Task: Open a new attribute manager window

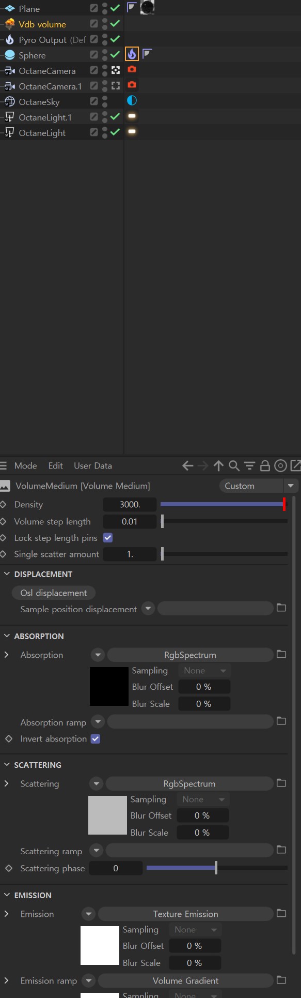Action: click(296, 466)
